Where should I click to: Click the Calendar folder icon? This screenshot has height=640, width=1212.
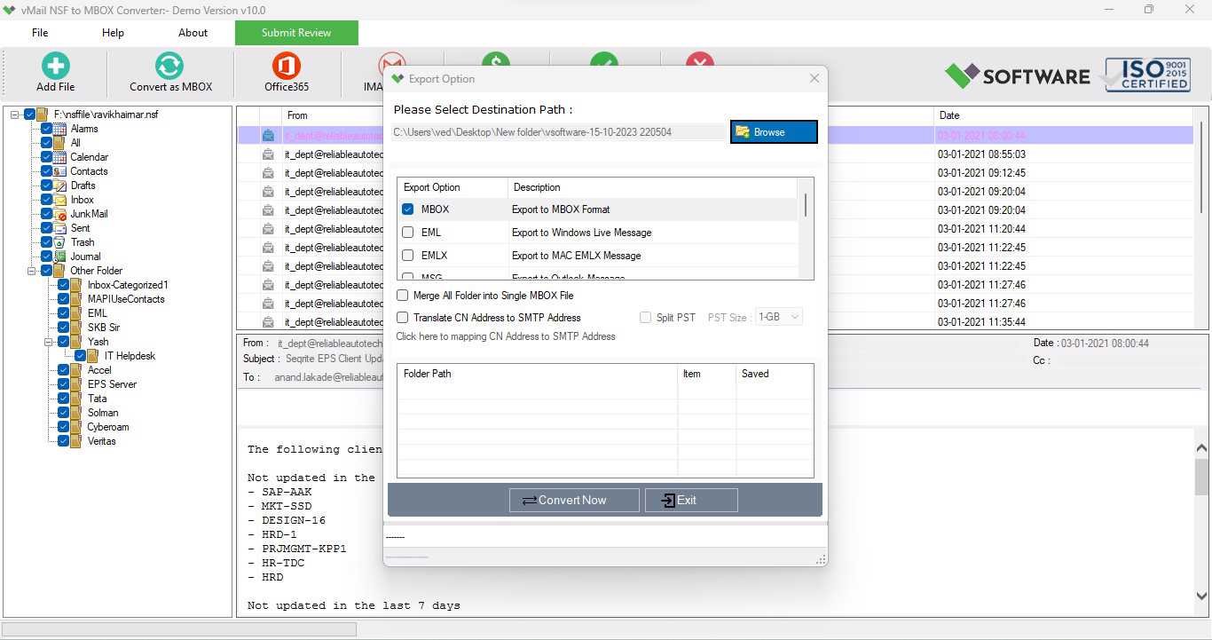click(x=59, y=157)
